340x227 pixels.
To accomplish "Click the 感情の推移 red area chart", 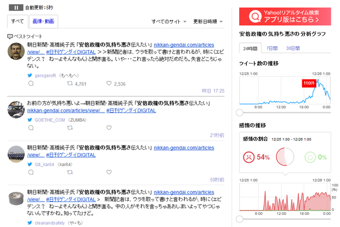I will (285, 197).
